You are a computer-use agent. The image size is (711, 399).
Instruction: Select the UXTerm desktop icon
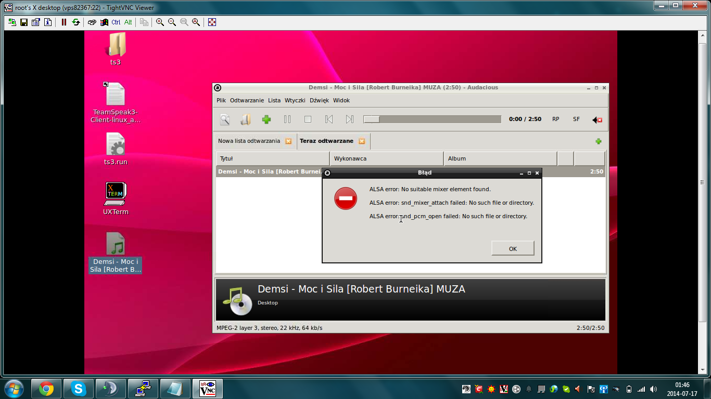116,198
